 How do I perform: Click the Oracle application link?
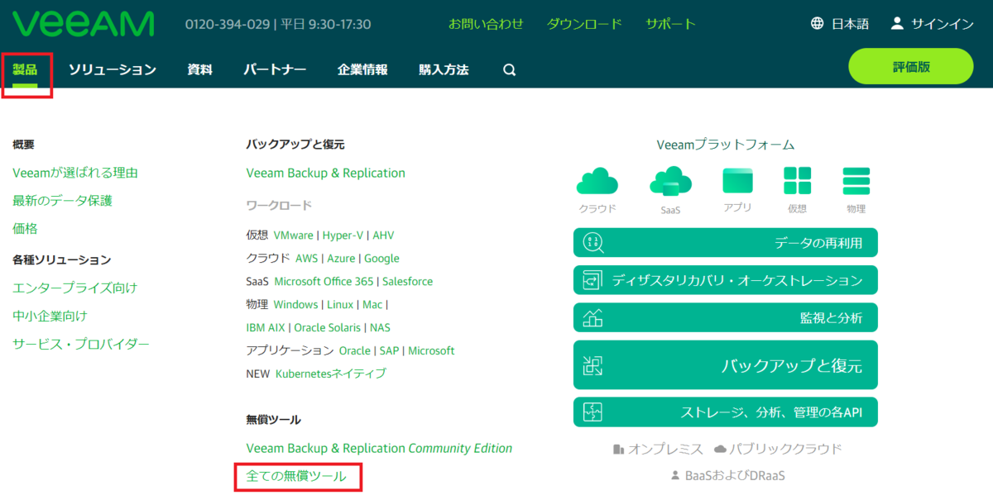coord(355,350)
